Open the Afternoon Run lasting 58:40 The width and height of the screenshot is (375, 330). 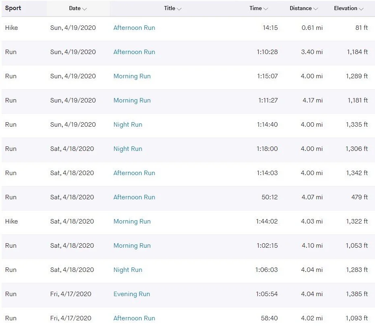[x=134, y=318]
